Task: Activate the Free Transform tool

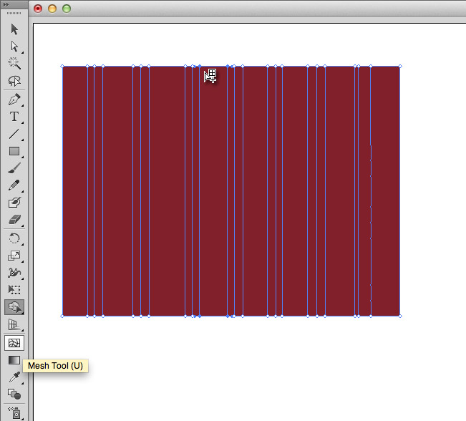Action: pyautogui.click(x=14, y=290)
